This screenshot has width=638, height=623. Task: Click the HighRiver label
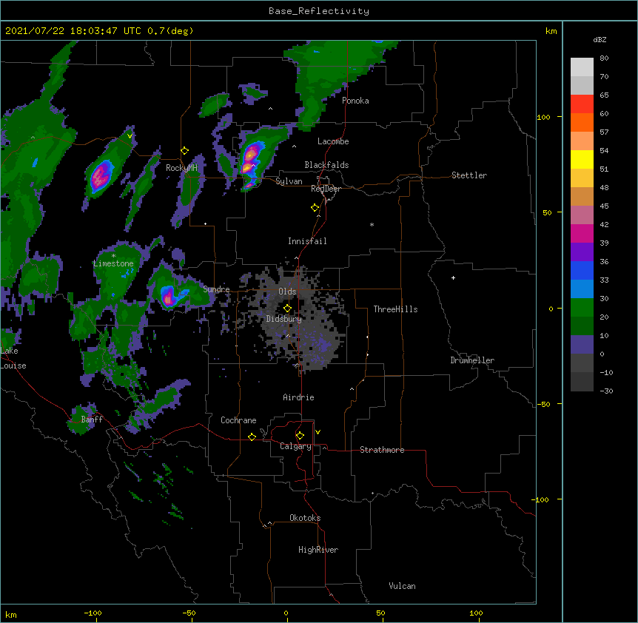318,550
